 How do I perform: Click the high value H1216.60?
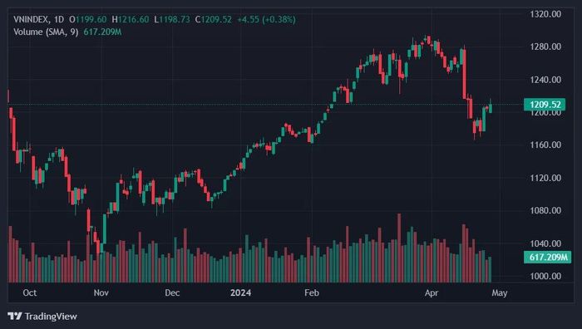tap(131, 19)
